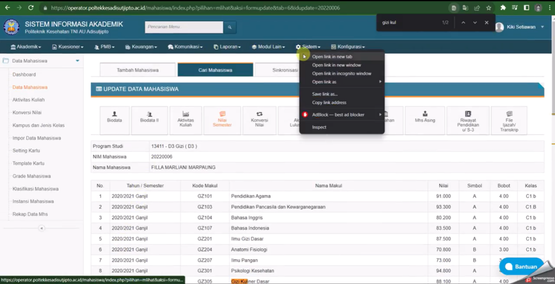The width and height of the screenshot is (555, 284).
Task: Open the Aktivitas Kuliah icon tile
Action: pos(185,120)
